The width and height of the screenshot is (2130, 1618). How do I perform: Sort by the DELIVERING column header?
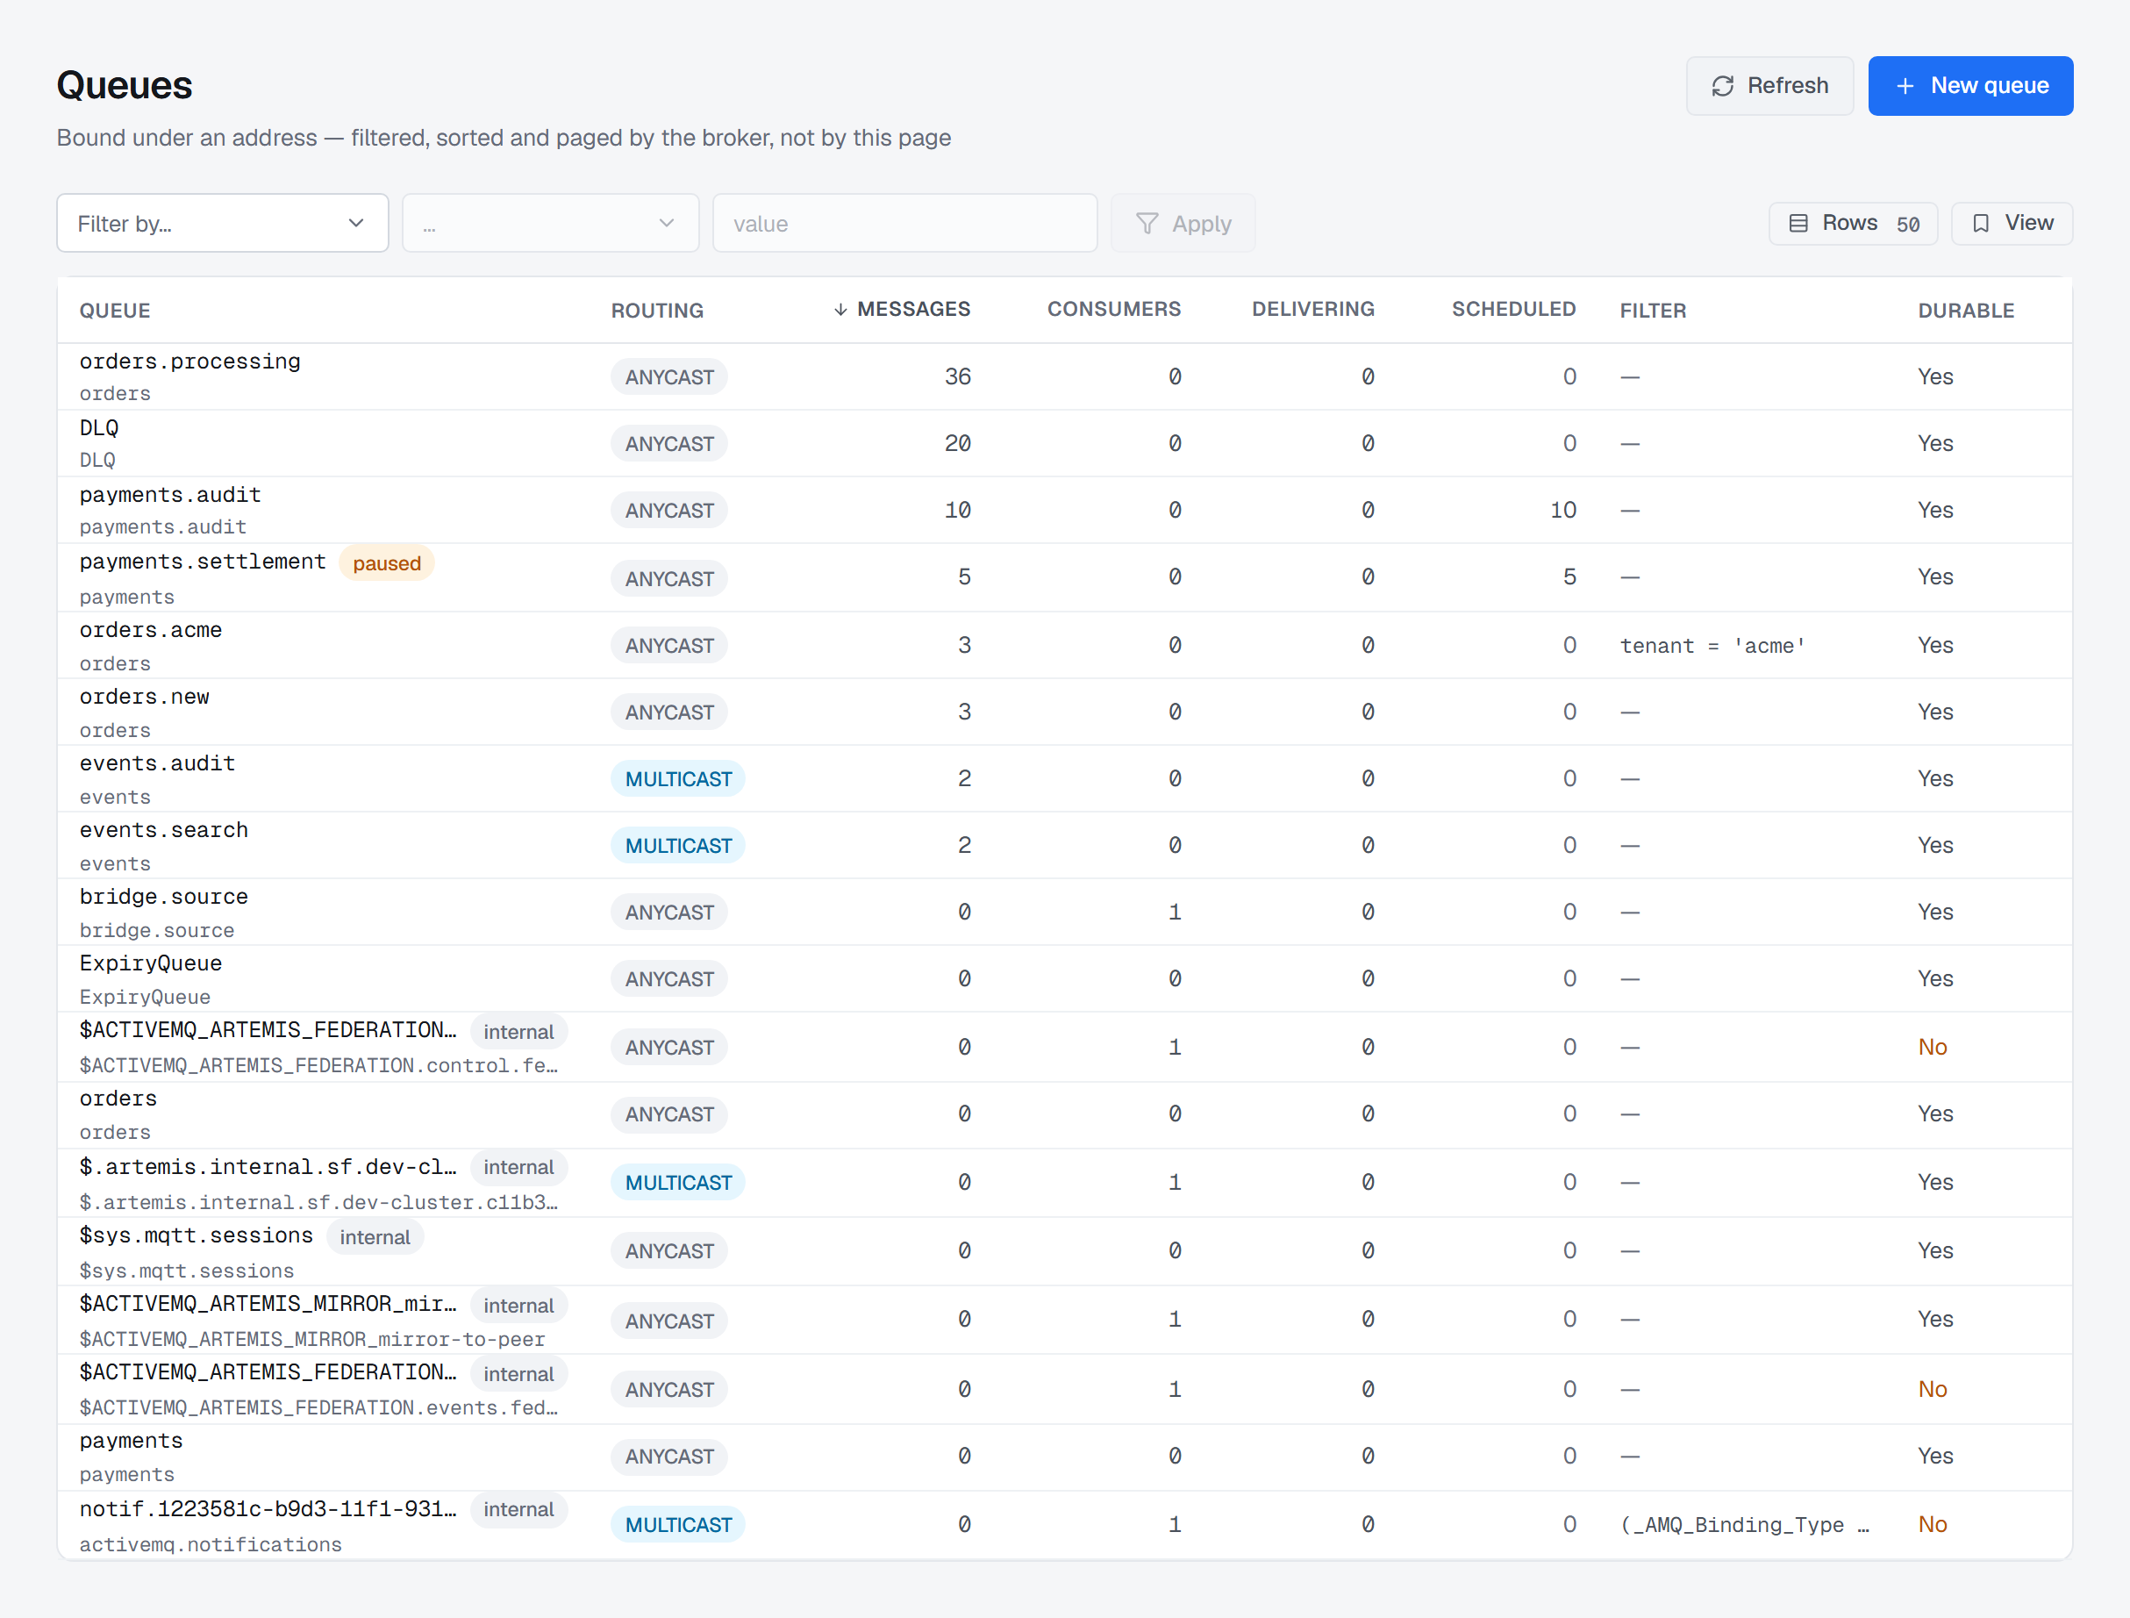tap(1312, 309)
